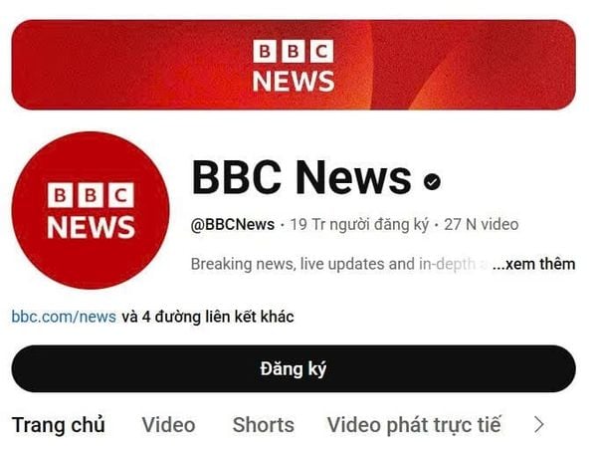Open the 'và 4 đường liên kết khác' links list

click(208, 317)
